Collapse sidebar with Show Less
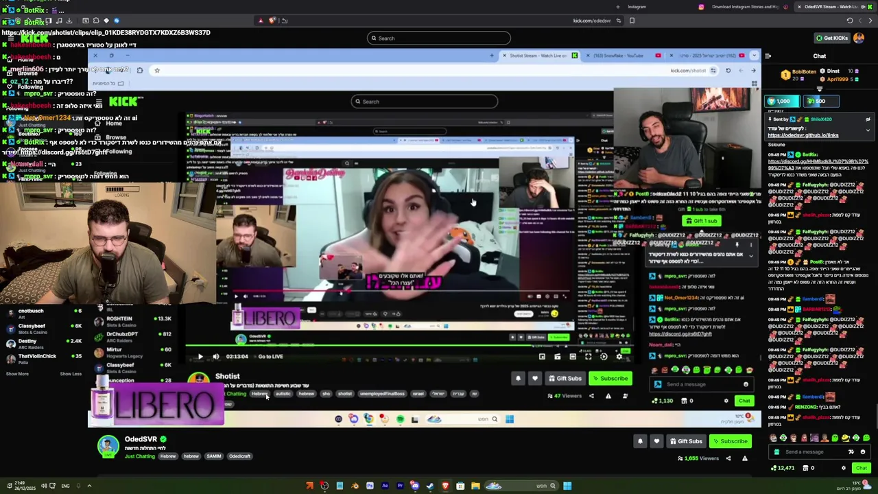The image size is (878, 494). click(x=71, y=374)
